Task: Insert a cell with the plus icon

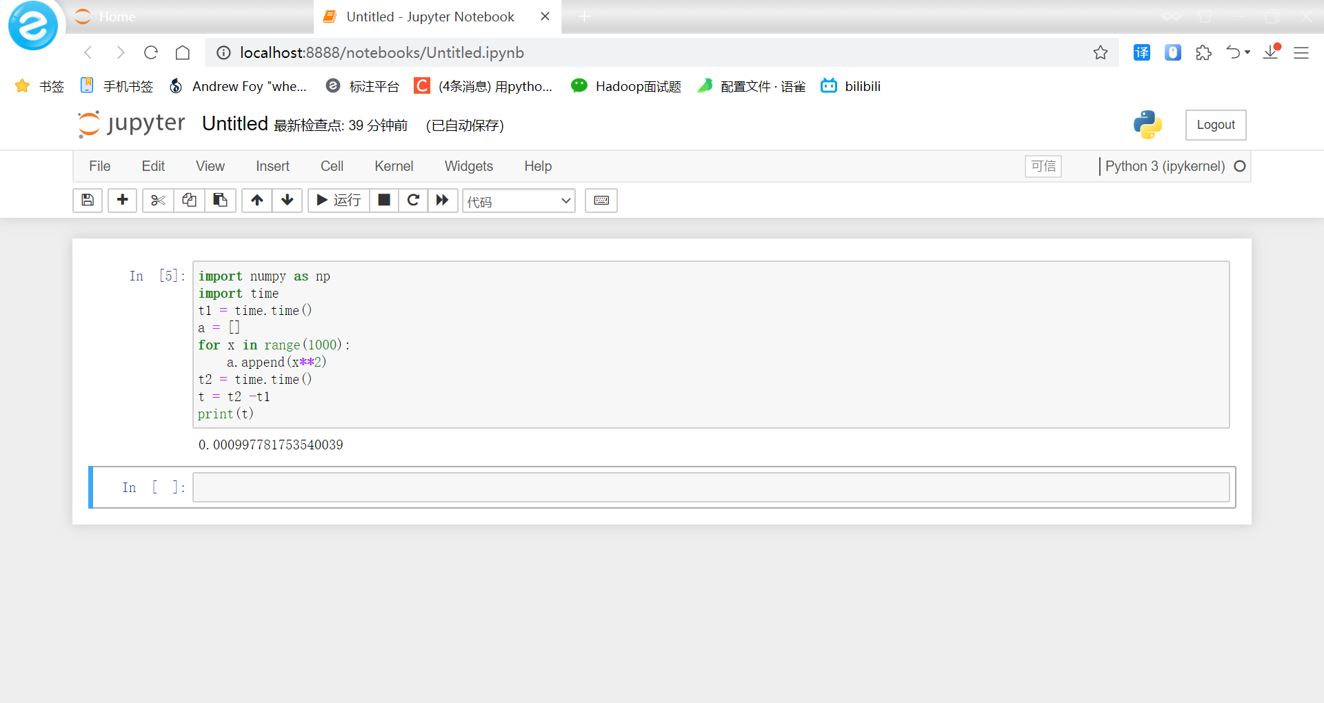Action: 122,201
